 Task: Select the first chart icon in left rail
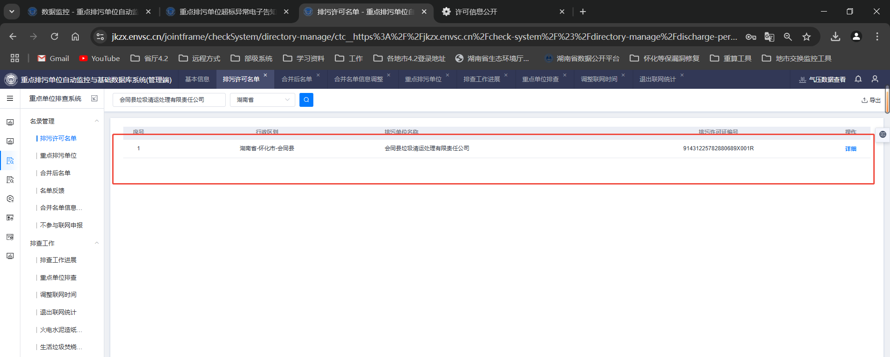(10, 122)
